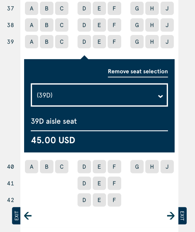Expand the seat details popup selector

(x=99, y=95)
